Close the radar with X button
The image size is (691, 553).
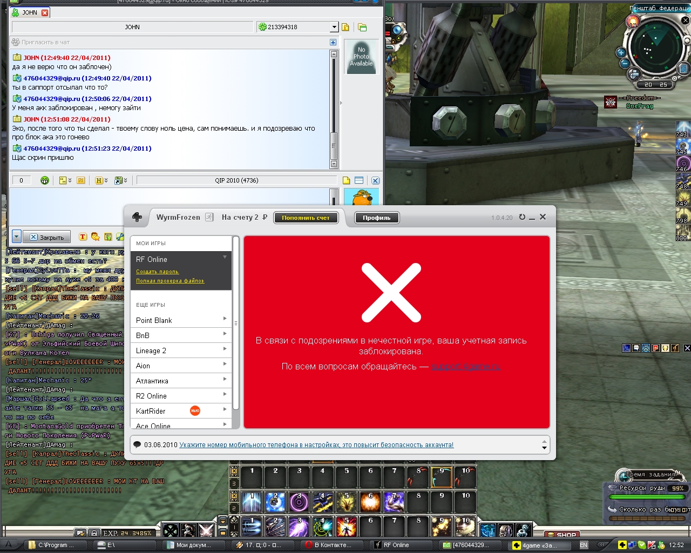click(686, 21)
